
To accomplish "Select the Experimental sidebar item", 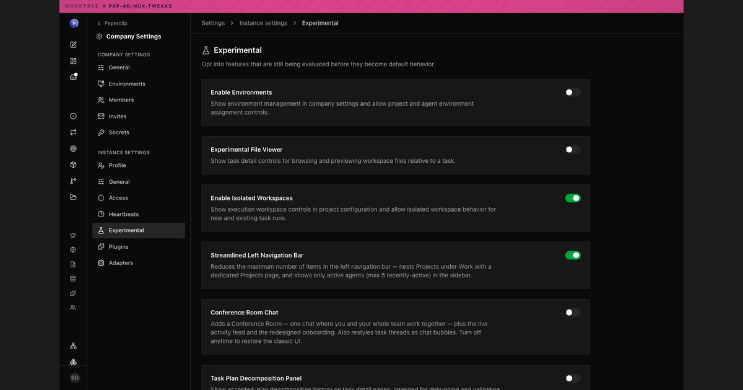I will click(x=139, y=230).
